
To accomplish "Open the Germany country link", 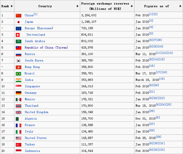I will (30, 93).
